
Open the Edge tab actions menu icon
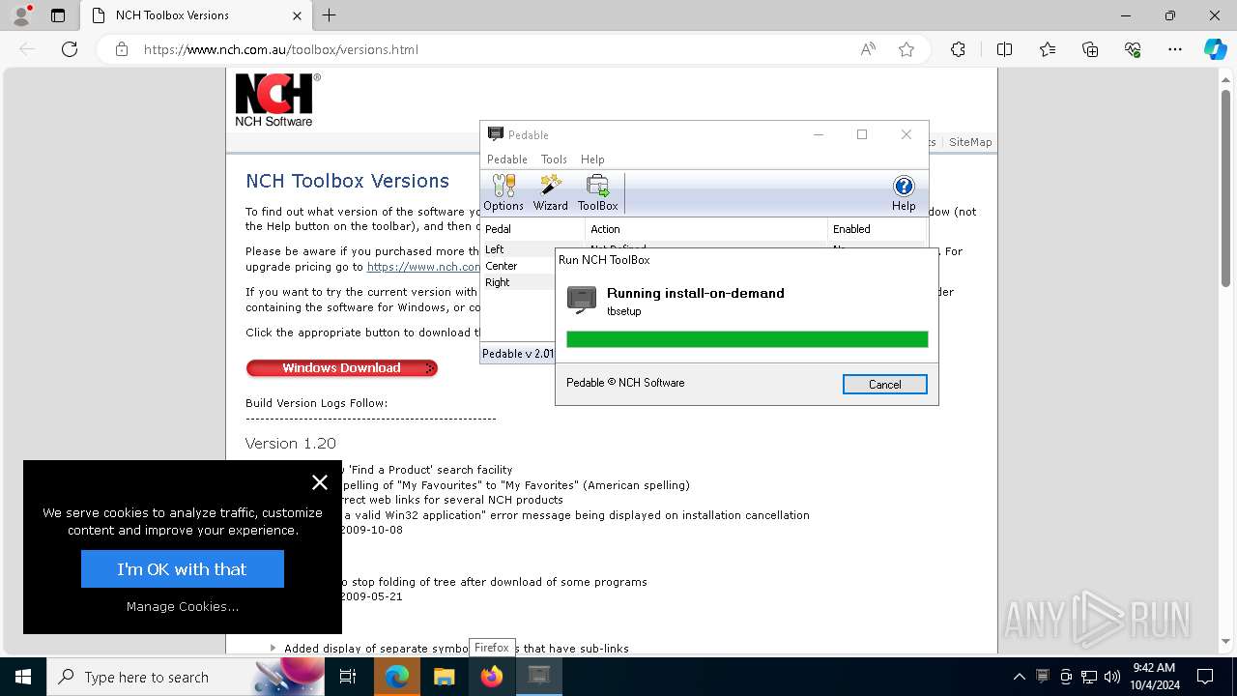click(x=58, y=15)
